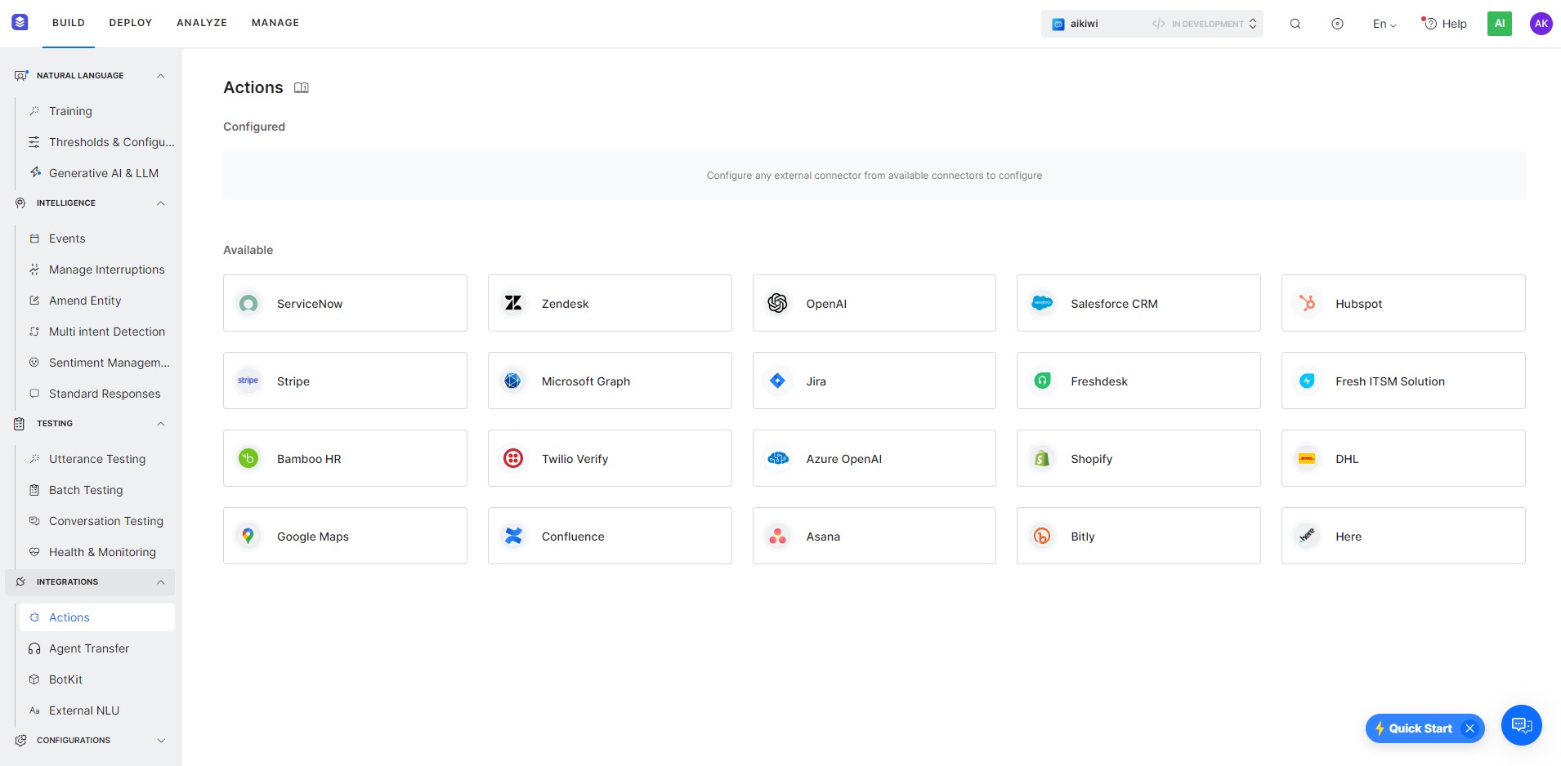Screen dimensions: 1561x766
Task: Click the Fresh ITSM Solution logo icon
Action: tap(1307, 381)
